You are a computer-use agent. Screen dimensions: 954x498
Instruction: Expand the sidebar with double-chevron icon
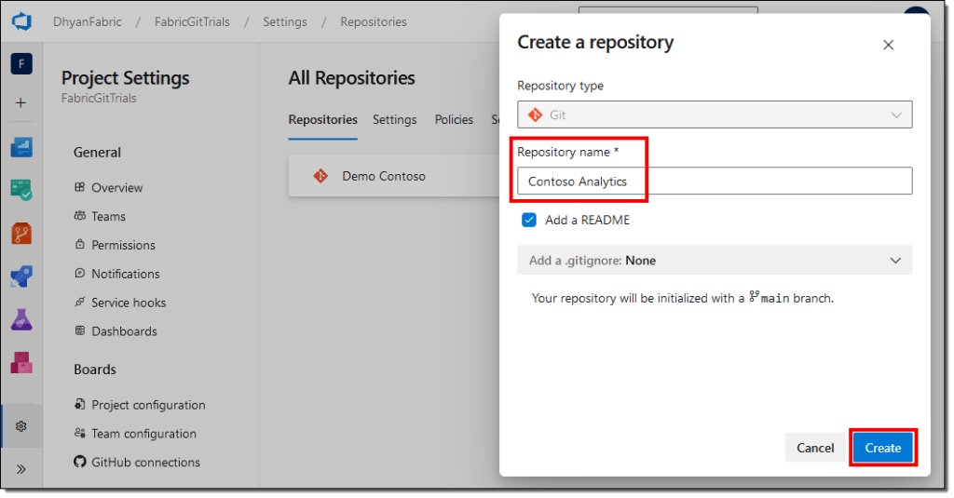click(21, 468)
